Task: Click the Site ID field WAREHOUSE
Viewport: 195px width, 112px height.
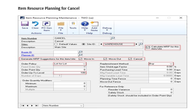Action: point(119,44)
